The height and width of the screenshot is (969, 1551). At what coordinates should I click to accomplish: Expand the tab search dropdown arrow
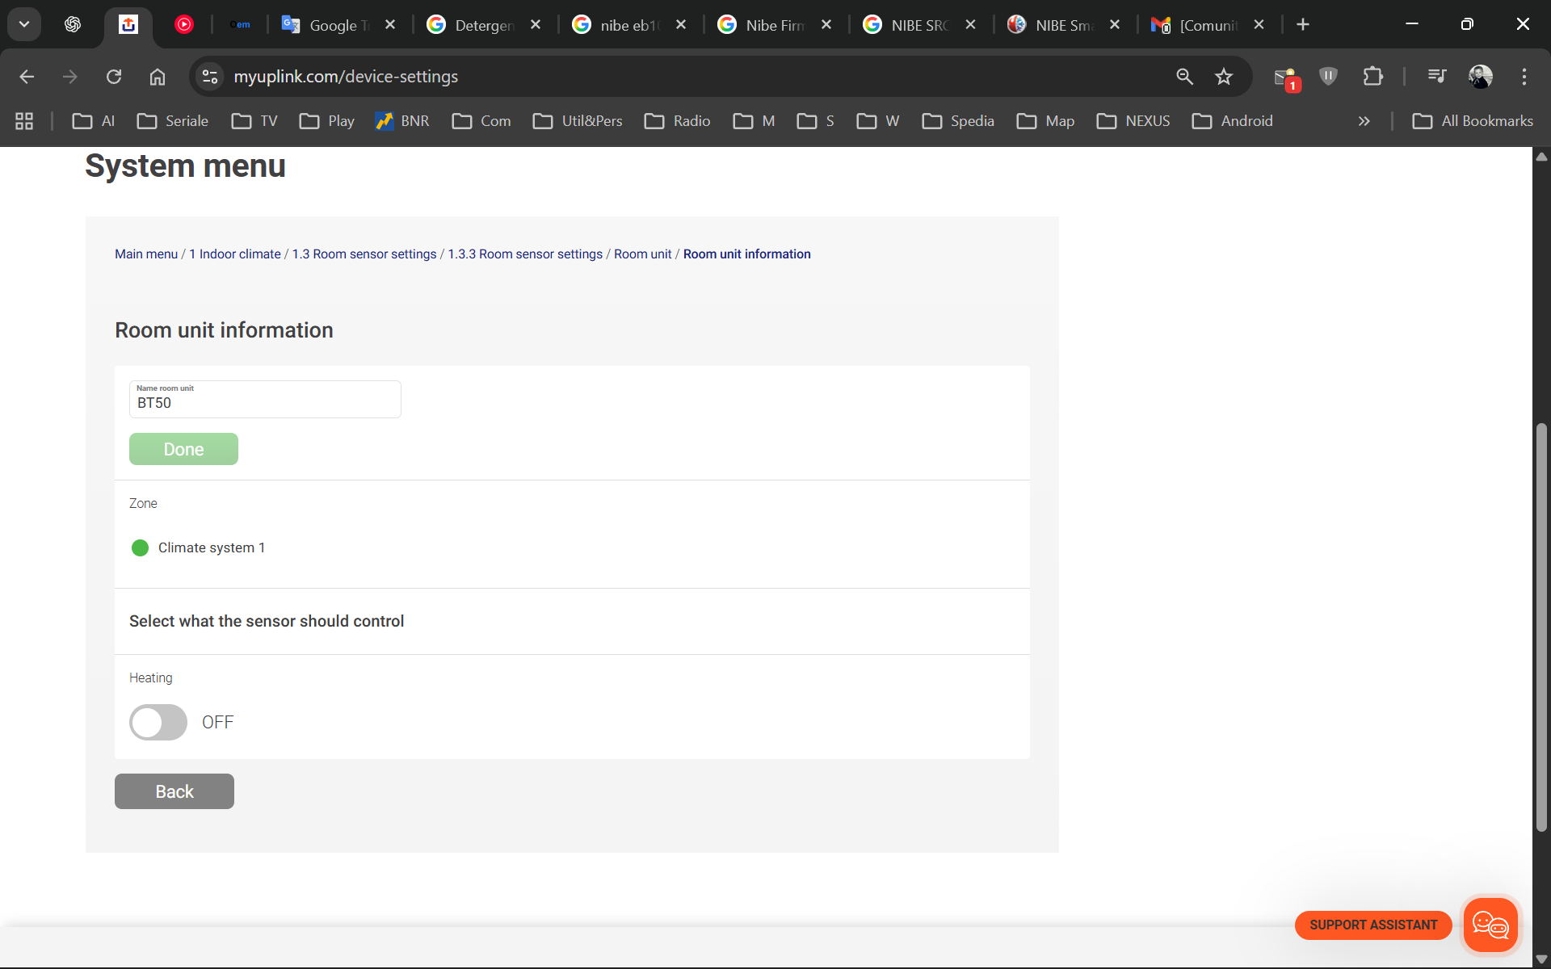coord(24,24)
